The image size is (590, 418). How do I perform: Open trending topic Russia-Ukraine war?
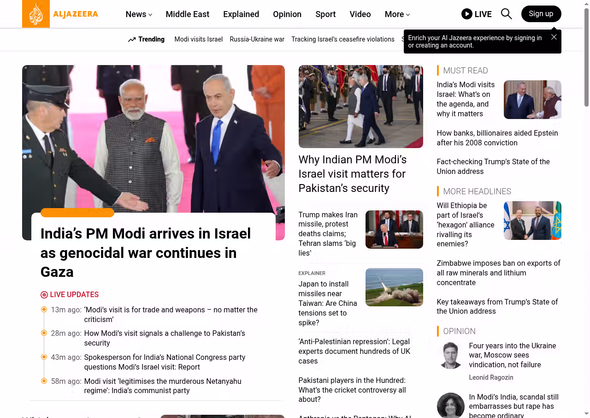257,39
